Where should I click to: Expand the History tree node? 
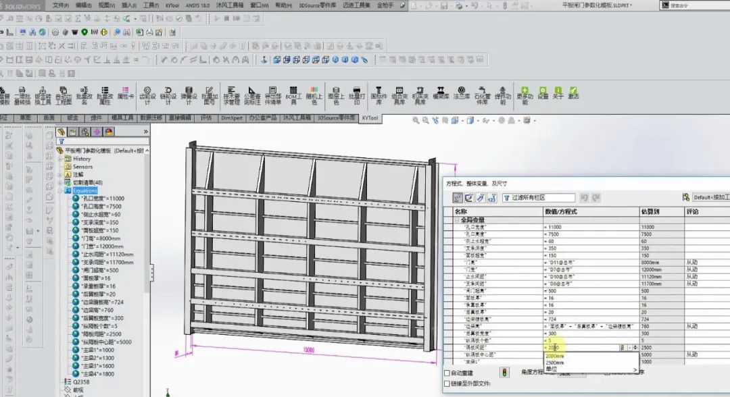pos(61,159)
